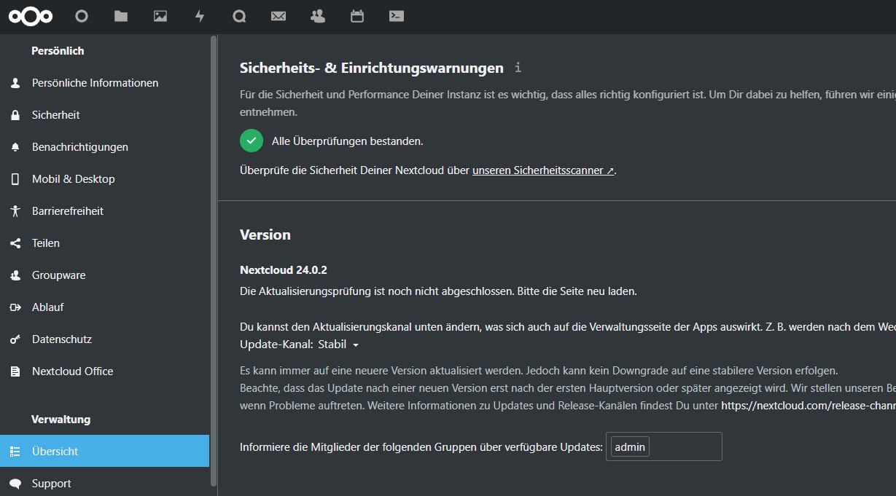Image resolution: width=896 pixels, height=496 pixels.
Task: Click the key icon for Datenschutz
Action: pyautogui.click(x=15, y=339)
